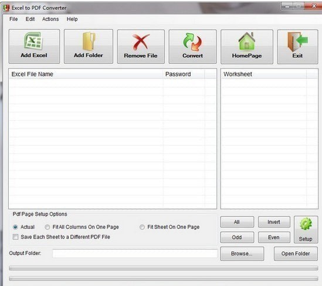The width and height of the screenshot is (322, 286).
Task: Open the Actions menu
Action: tap(50, 19)
